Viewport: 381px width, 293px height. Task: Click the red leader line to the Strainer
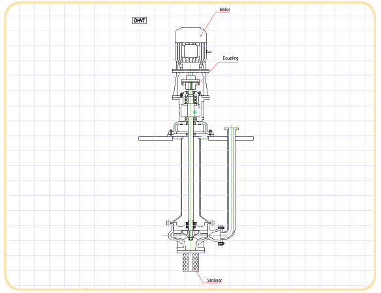point(199,275)
